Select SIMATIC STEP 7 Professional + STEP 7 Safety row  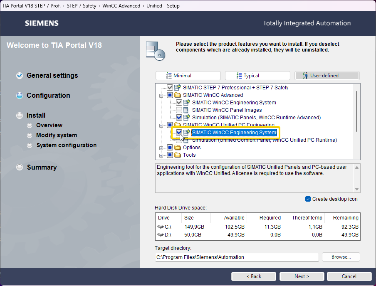pos(235,87)
